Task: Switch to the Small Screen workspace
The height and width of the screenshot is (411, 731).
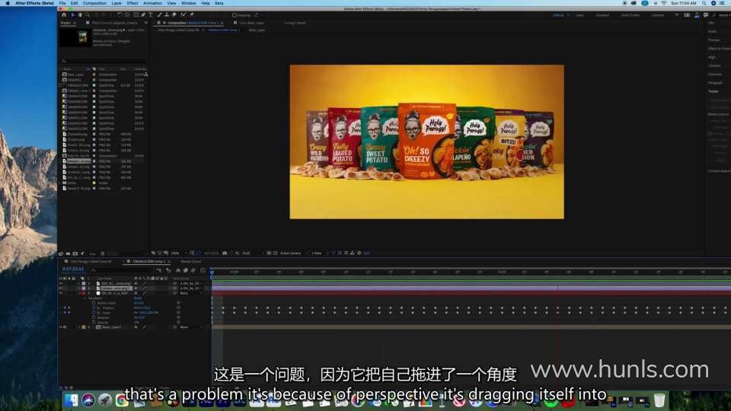Action: [630, 15]
